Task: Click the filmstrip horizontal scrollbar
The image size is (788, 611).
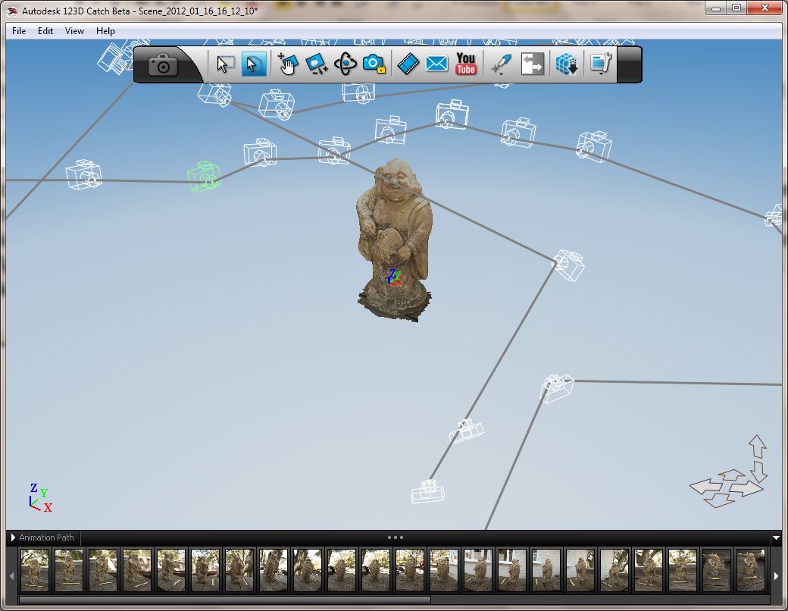Action: [x=224, y=600]
